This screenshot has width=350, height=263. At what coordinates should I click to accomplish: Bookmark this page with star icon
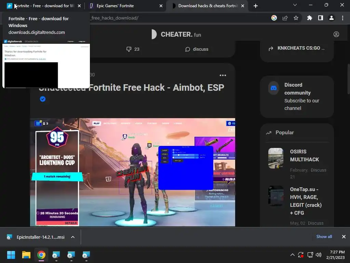coord(296,18)
